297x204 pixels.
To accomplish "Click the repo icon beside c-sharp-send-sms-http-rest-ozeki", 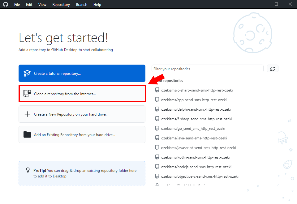I will 157,90.
